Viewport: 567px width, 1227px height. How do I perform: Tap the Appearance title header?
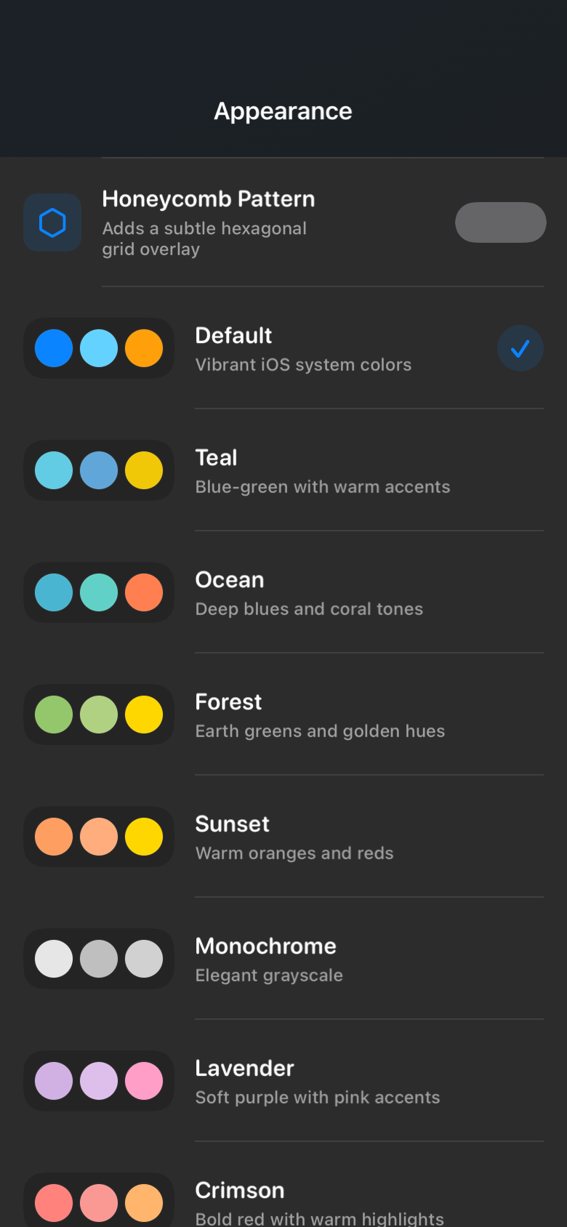click(x=283, y=110)
